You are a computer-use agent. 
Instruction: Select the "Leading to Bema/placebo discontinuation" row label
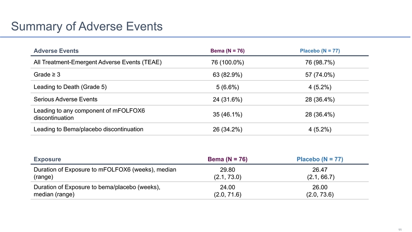point(88,129)
